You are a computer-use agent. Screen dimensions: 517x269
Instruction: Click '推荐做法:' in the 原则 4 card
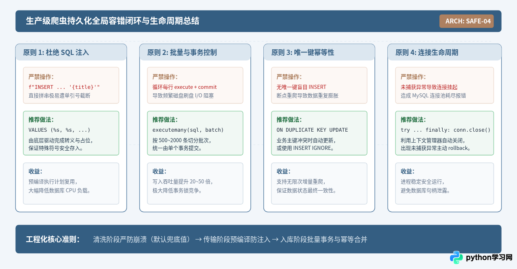tap(413, 120)
